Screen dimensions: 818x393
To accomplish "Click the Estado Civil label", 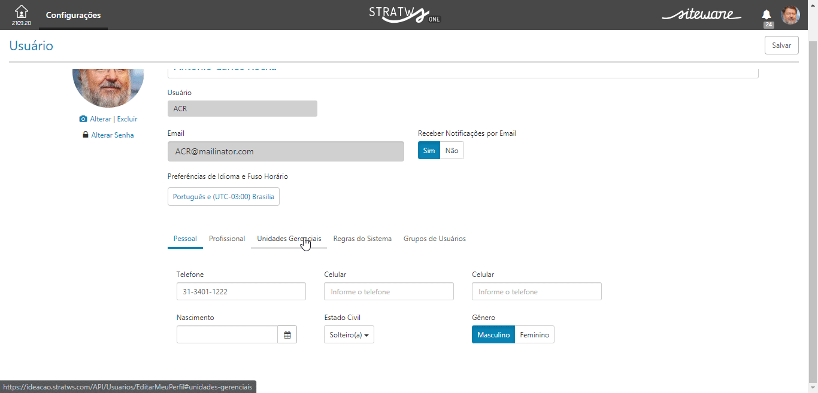I will click(342, 318).
